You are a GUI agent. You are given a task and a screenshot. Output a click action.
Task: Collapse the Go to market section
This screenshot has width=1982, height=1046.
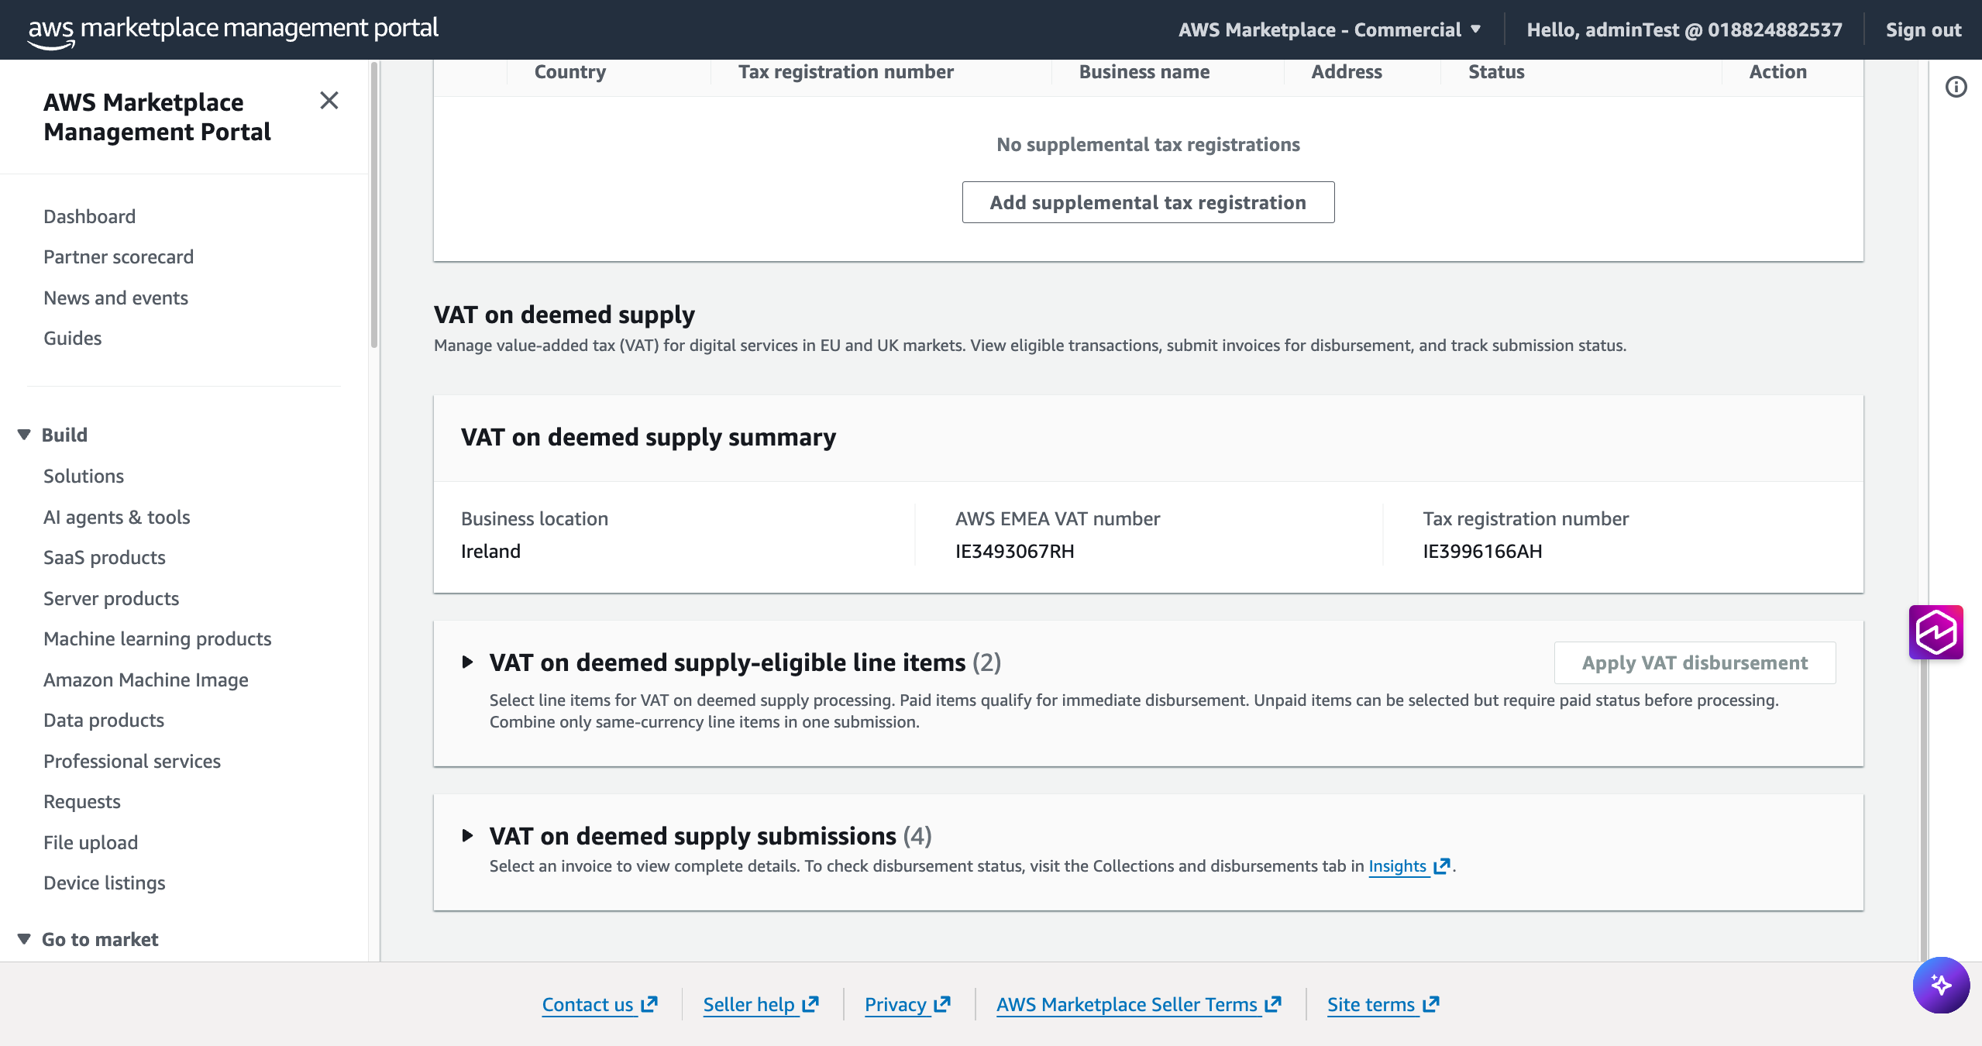pyautogui.click(x=24, y=939)
